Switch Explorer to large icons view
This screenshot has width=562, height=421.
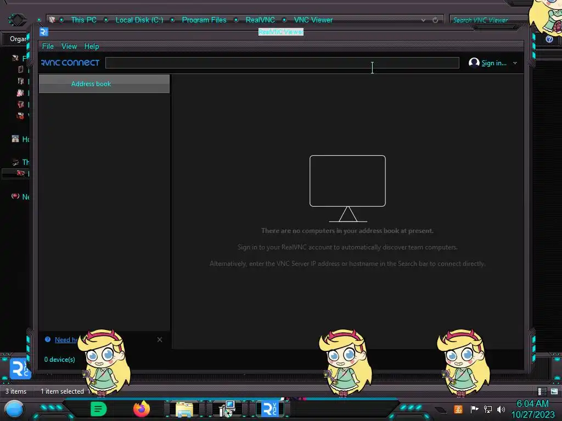(x=554, y=391)
